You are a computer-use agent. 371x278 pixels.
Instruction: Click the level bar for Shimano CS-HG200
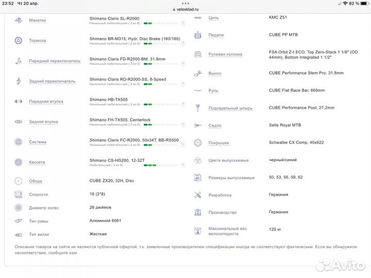click(x=161, y=165)
